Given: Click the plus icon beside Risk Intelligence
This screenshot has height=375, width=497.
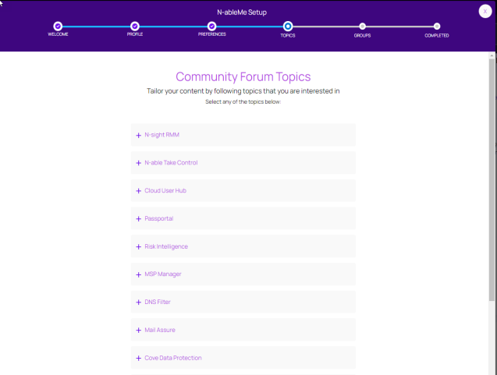Looking at the screenshot, I should tap(139, 246).
